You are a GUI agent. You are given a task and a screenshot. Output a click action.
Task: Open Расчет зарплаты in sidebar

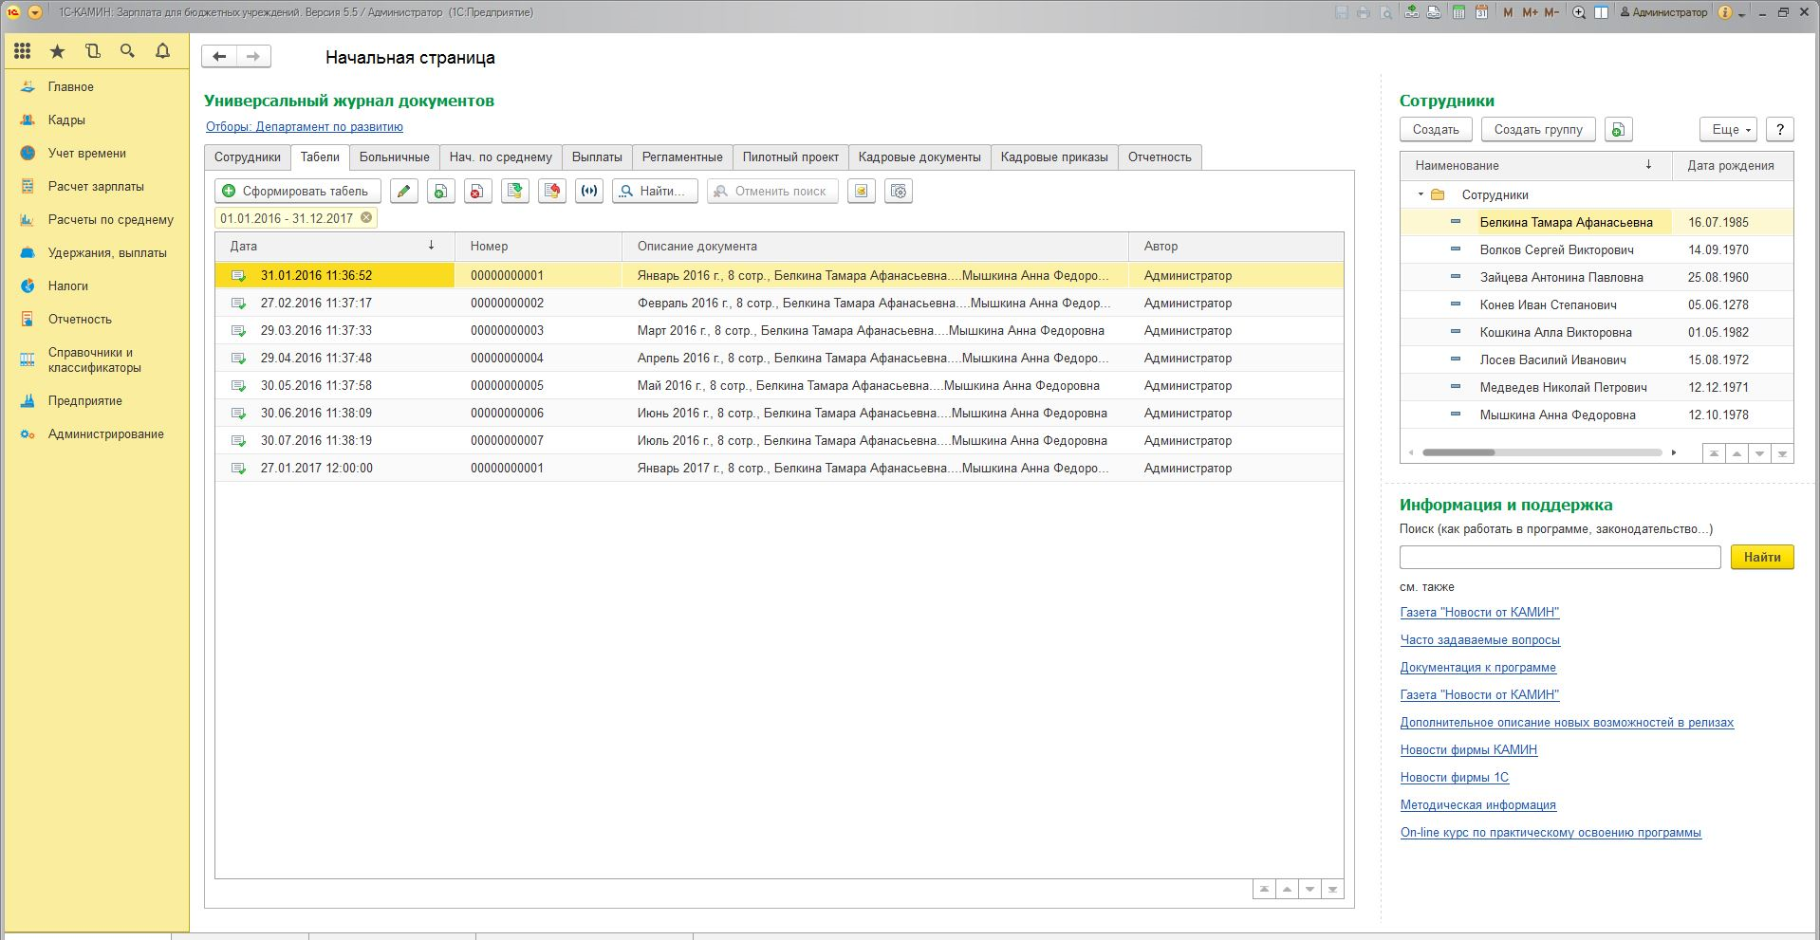click(96, 187)
